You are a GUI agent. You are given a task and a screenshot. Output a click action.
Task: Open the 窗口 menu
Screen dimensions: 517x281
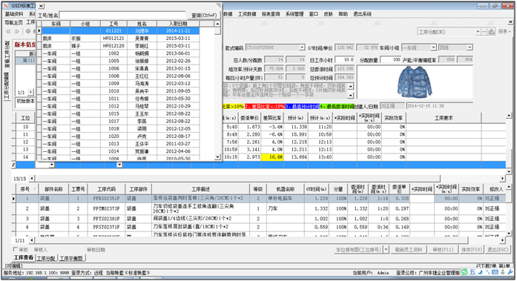coord(314,14)
